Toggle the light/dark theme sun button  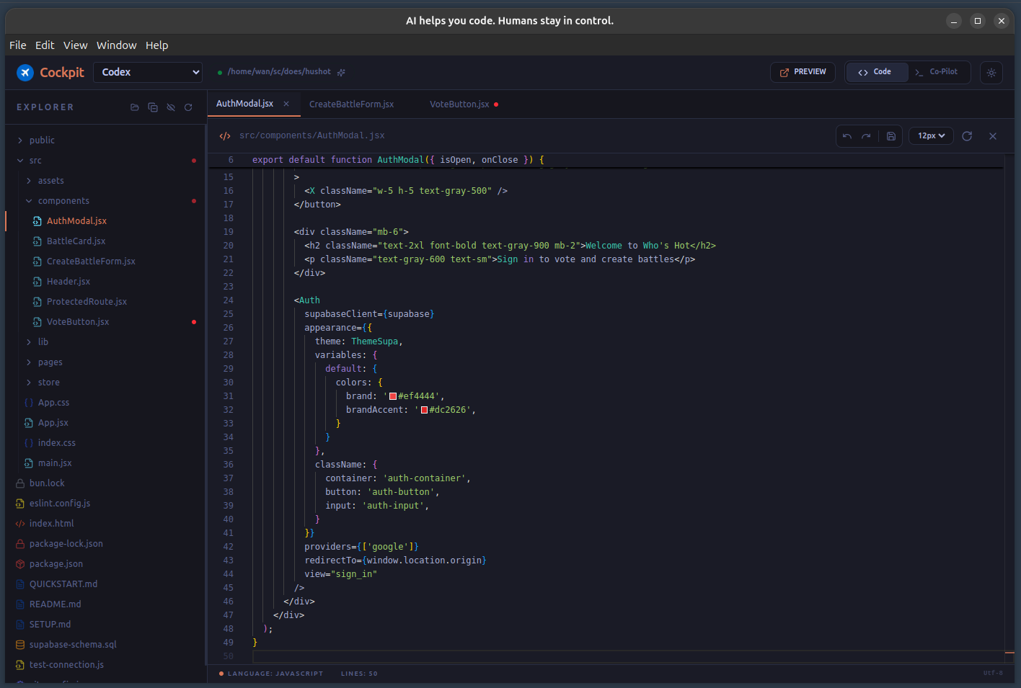[991, 73]
